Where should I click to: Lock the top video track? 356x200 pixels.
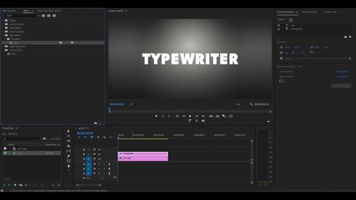click(84, 149)
